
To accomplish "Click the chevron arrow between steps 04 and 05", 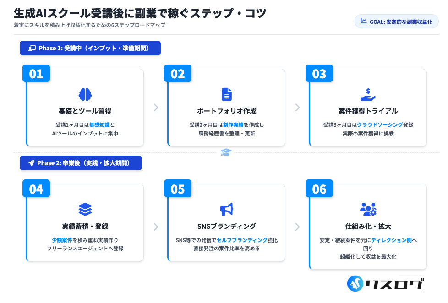I will coord(156,227).
